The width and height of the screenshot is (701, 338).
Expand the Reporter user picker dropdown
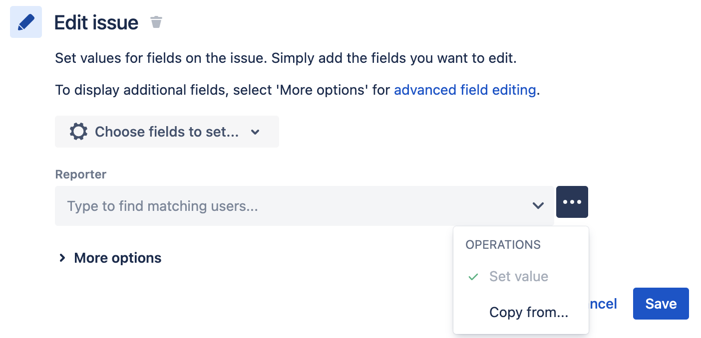coord(538,205)
